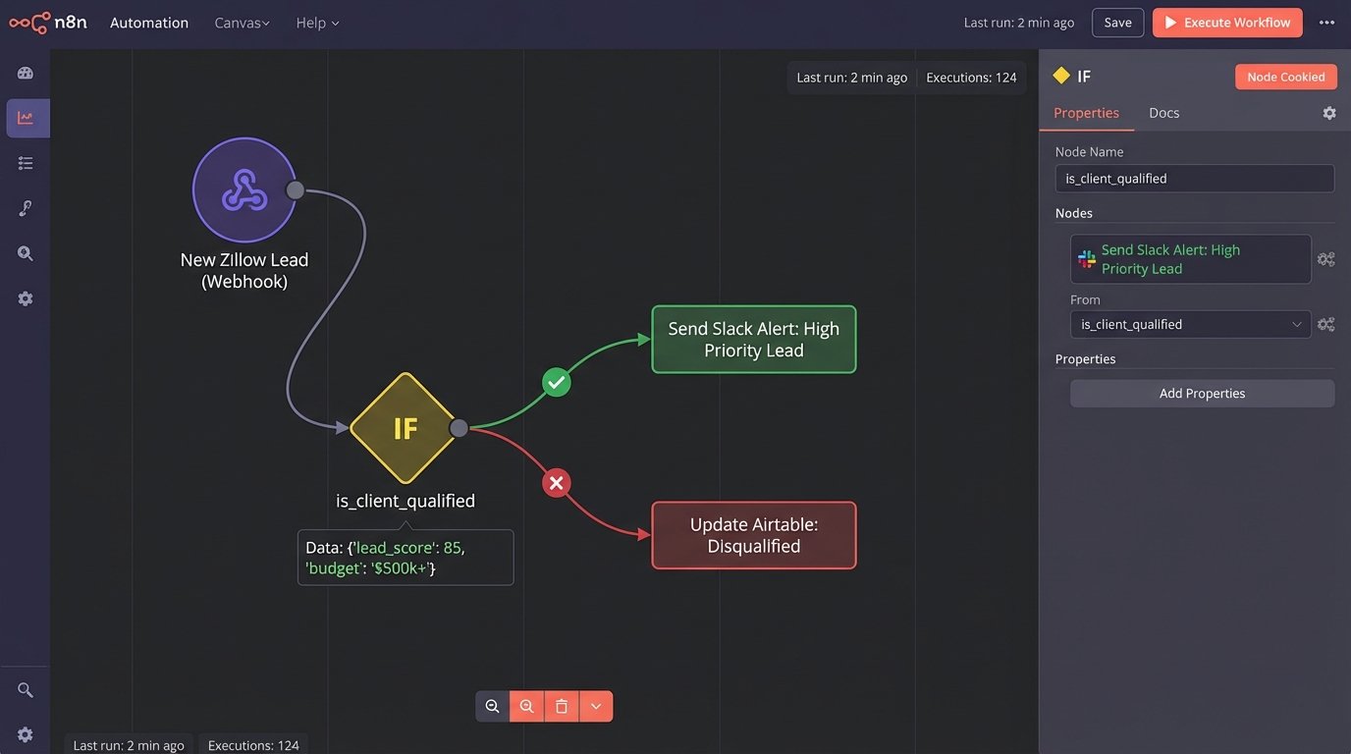Click the green checkmark true-branch badge
This screenshot has width=1351, height=754.
tap(557, 382)
